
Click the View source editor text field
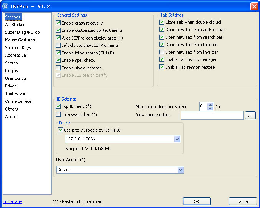coord(212,115)
